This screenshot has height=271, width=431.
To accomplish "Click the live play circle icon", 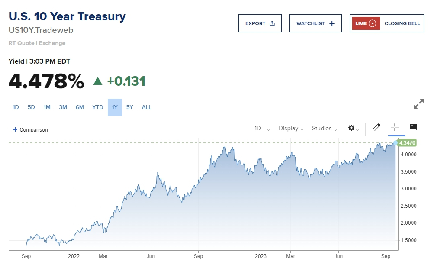I will (372, 23).
